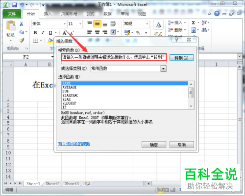Open the File tab

(12, 14)
